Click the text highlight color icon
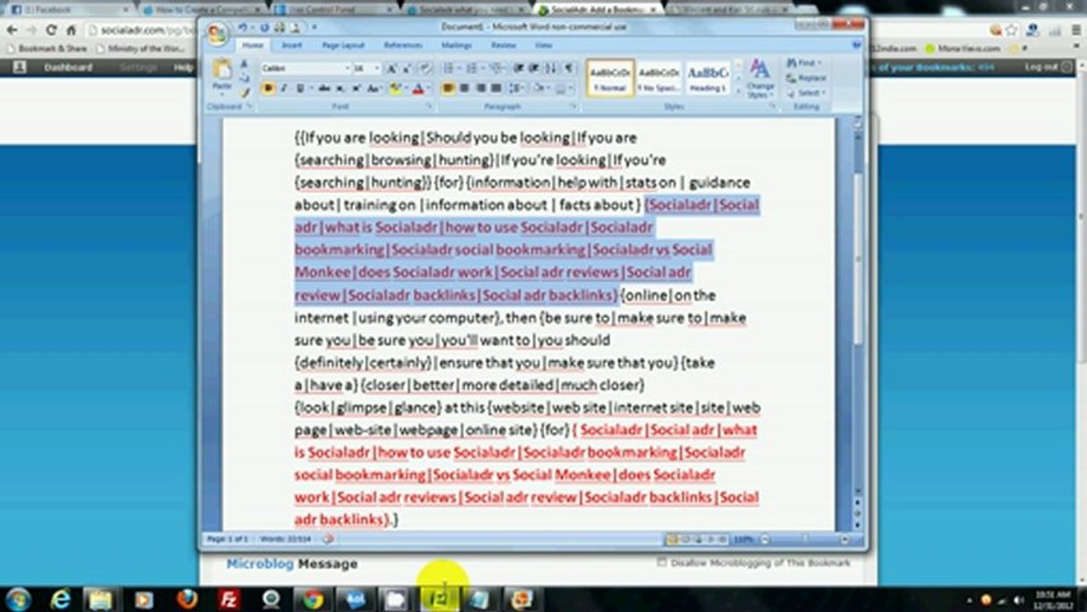Screen dimensions: 1087x612 [x=395, y=88]
